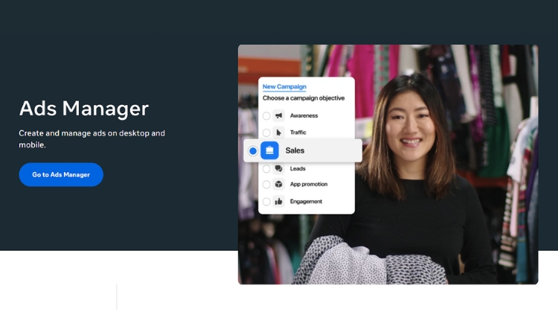Image resolution: width=558 pixels, height=335 pixels.
Task: Click the Leads chat bubbles icon
Action: 279,168
